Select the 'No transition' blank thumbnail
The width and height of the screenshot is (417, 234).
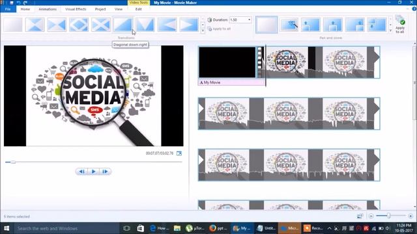(13, 25)
